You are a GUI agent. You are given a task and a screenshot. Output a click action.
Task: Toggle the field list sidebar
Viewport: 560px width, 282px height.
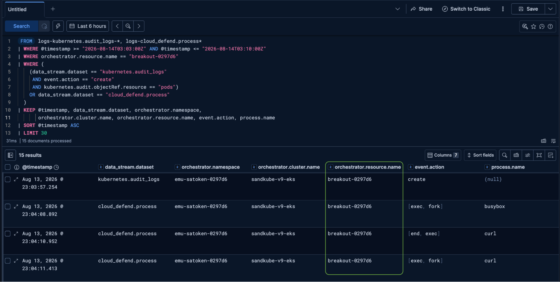point(10,155)
